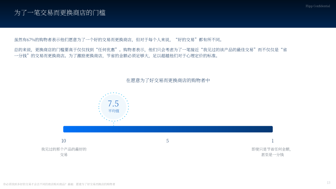Click scale midpoint number 5

tap(168, 141)
